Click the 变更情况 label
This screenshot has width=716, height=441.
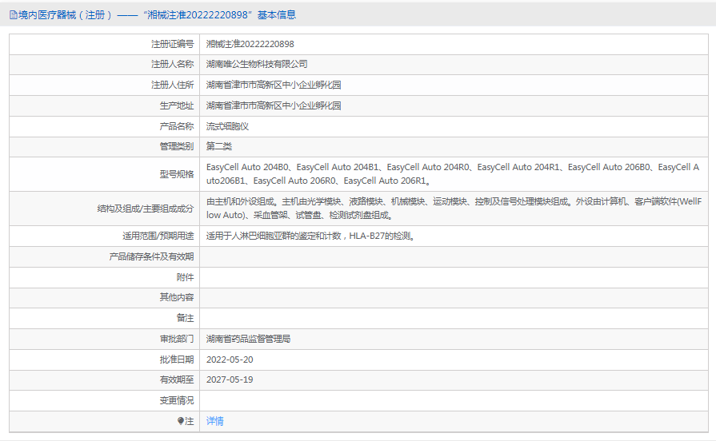point(177,400)
